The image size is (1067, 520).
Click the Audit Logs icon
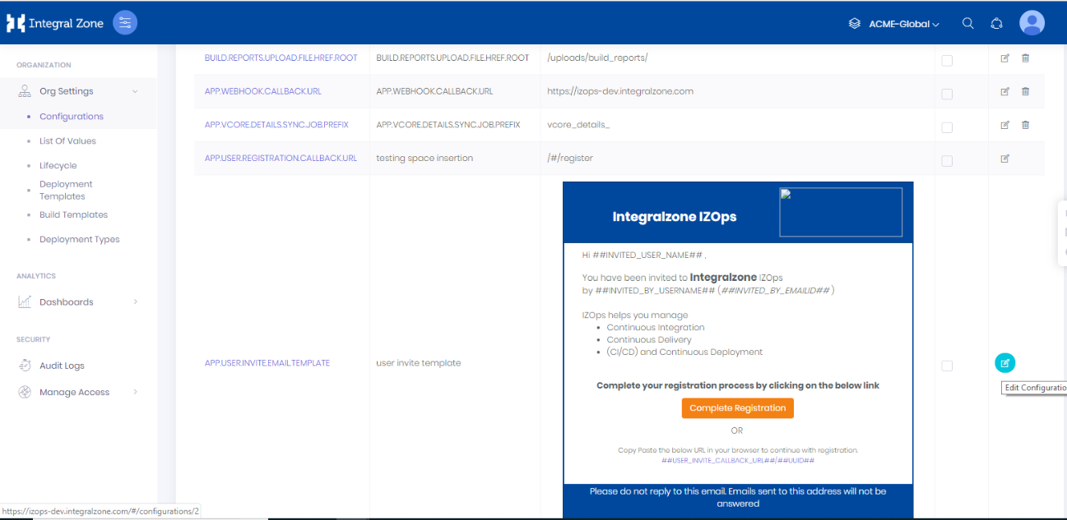pyautogui.click(x=25, y=366)
